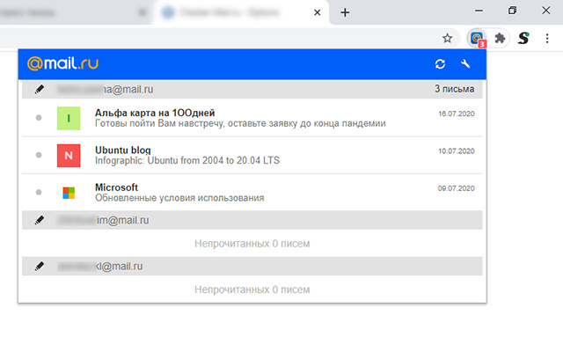563x352 pixels.
Task: Click account header ending im@mail.ru
Action: (252, 220)
